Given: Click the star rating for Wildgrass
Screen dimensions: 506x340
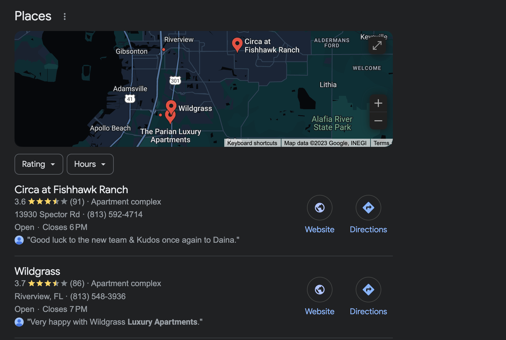Looking at the screenshot, I should tap(48, 283).
